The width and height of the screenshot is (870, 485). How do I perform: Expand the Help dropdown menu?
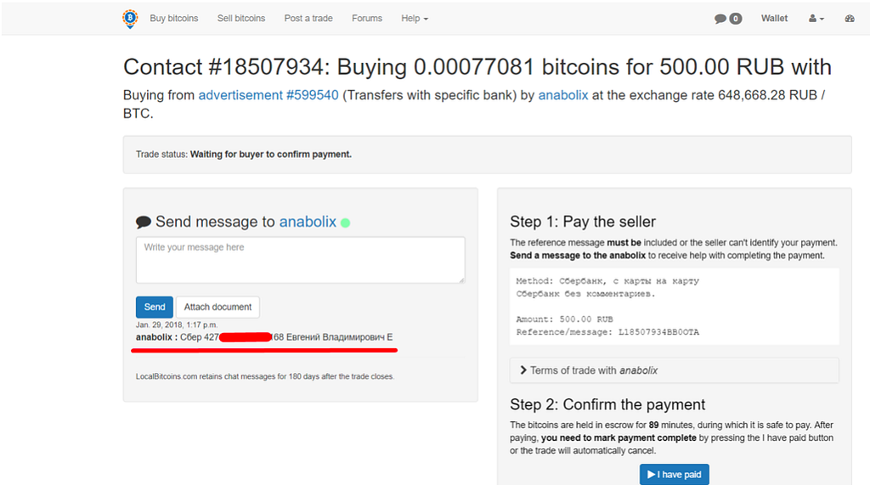click(415, 19)
